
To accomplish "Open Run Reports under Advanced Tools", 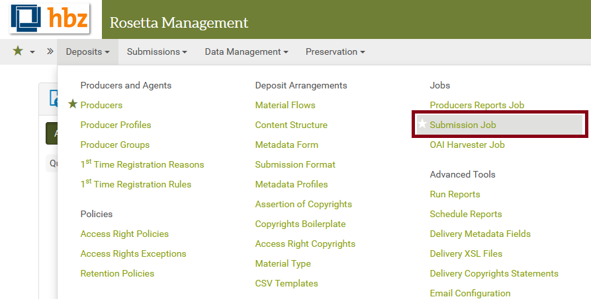I will [455, 194].
